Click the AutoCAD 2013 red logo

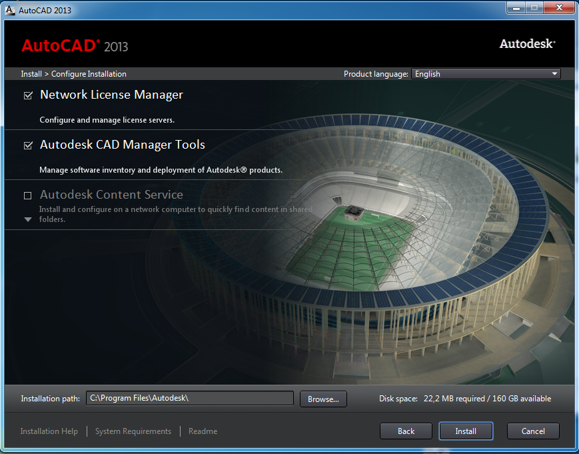pyautogui.click(x=75, y=46)
